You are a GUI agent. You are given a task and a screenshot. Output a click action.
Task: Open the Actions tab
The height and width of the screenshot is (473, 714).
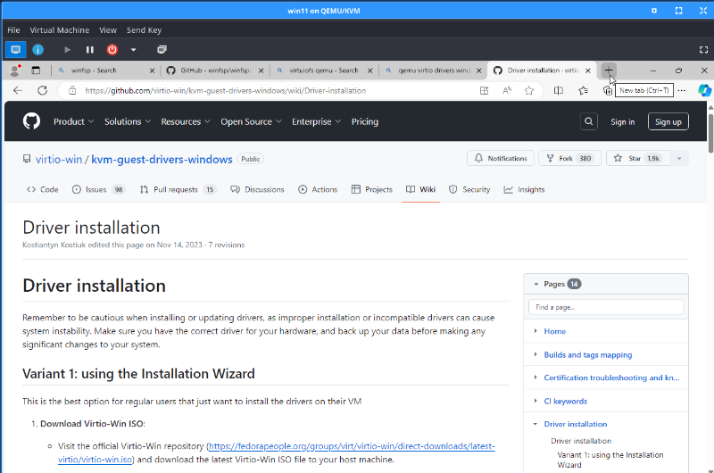pyautogui.click(x=318, y=189)
